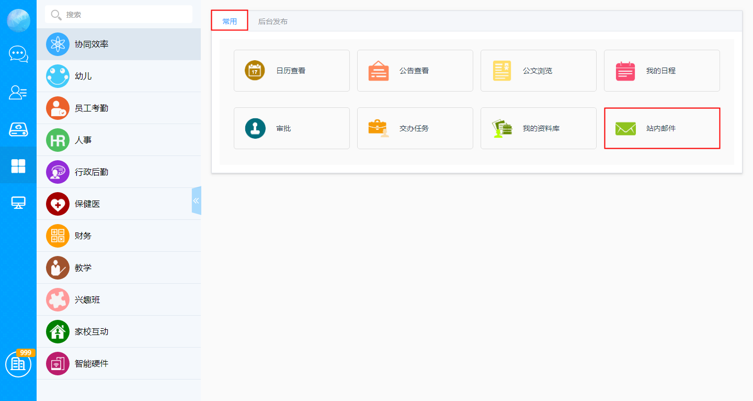Image resolution: width=753 pixels, height=401 pixels.
Task: Select 行政后勤 category text
Action: tap(92, 172)
